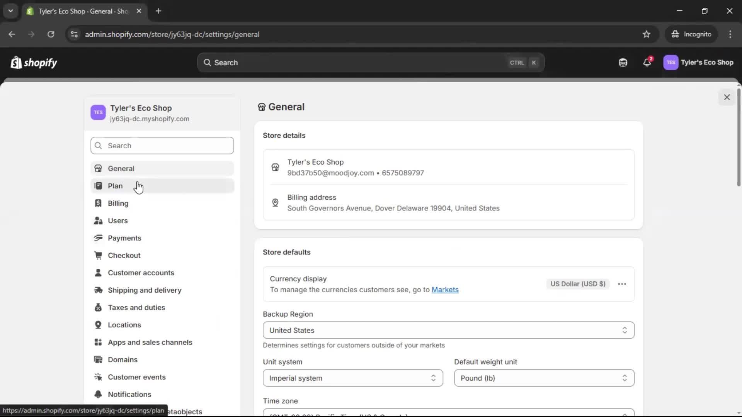Open Chrome's three-dot menu
This screenshot has height=417, width=742.
[730, 34]
